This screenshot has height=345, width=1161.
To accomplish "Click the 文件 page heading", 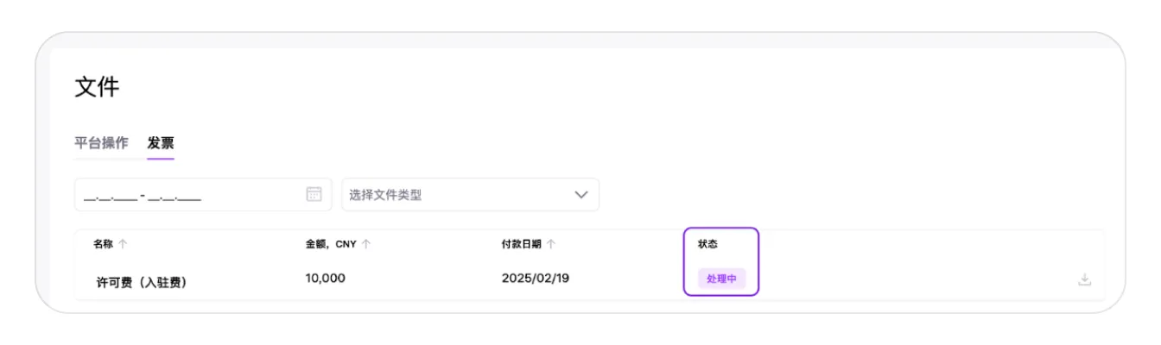I will click(97, 87).
